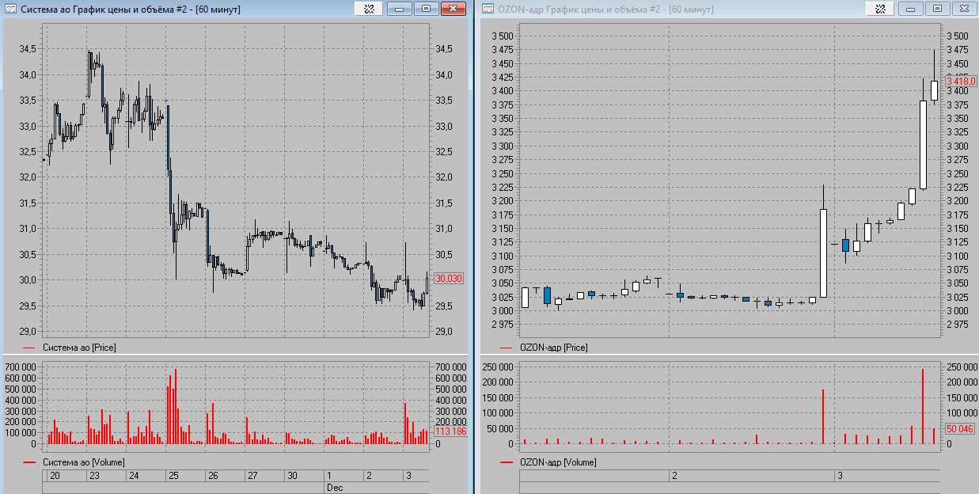The image size is (979, 494).
Task: Click the Система ао График цены title text
Action: point(130,9)
